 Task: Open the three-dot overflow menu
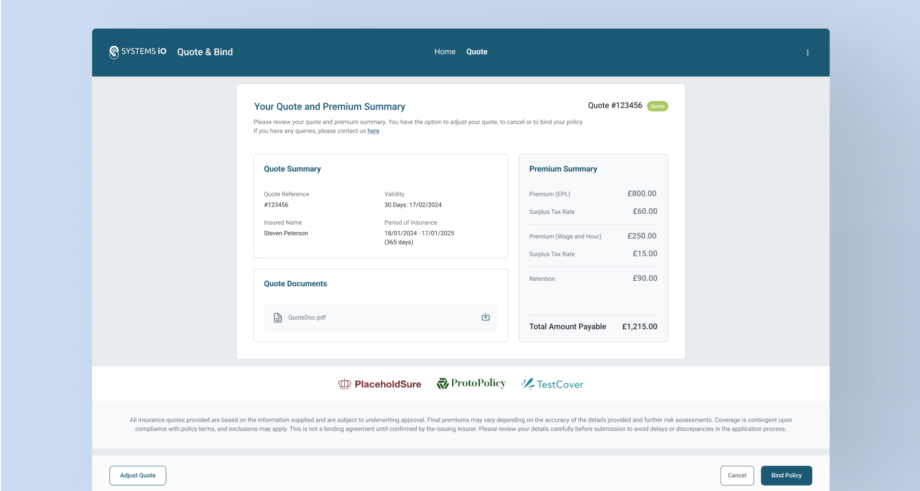coord(807,52)
